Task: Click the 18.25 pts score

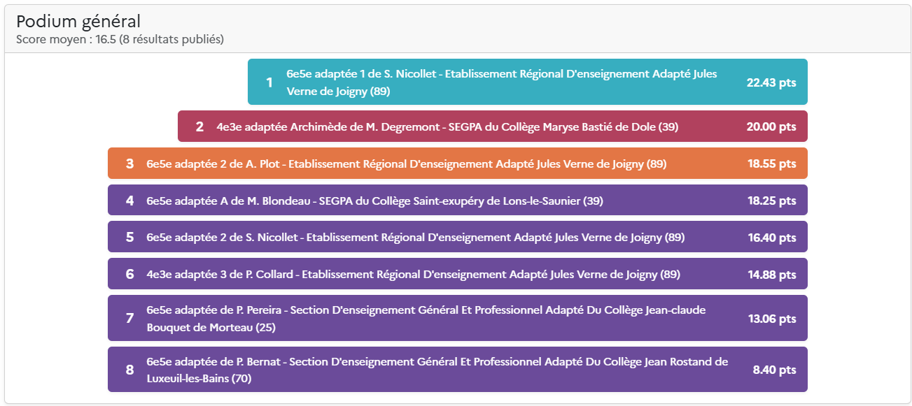Action: coord(771,201)
